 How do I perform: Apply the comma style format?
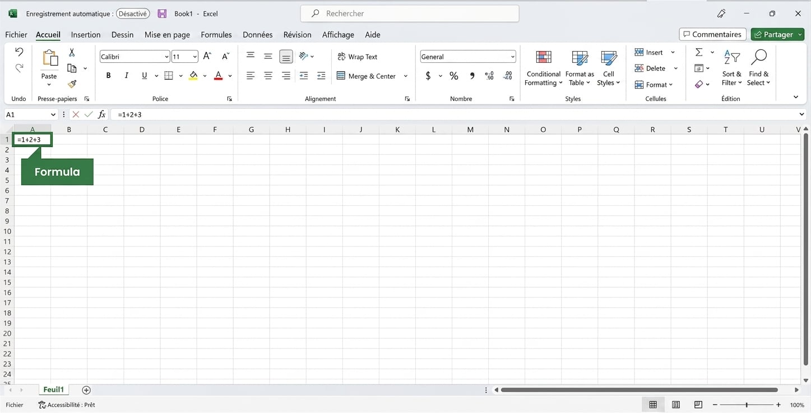coord(472,76)
